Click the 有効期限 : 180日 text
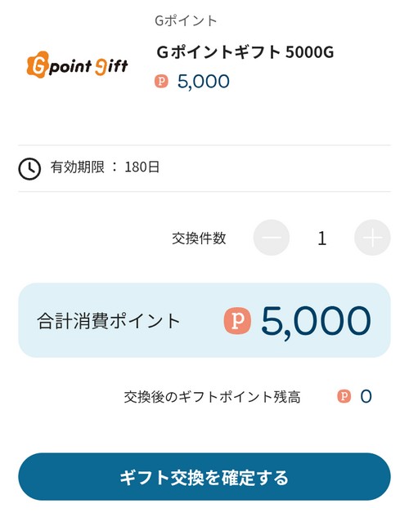The image size is (409, 517). 105,167
